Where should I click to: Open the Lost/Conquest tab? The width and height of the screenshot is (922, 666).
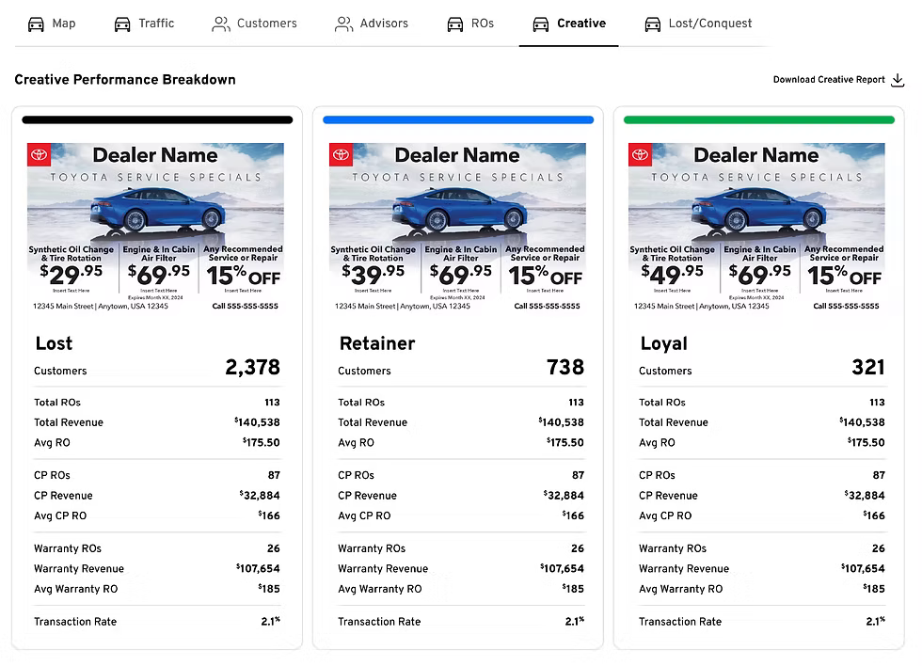[x=698, y=24]
